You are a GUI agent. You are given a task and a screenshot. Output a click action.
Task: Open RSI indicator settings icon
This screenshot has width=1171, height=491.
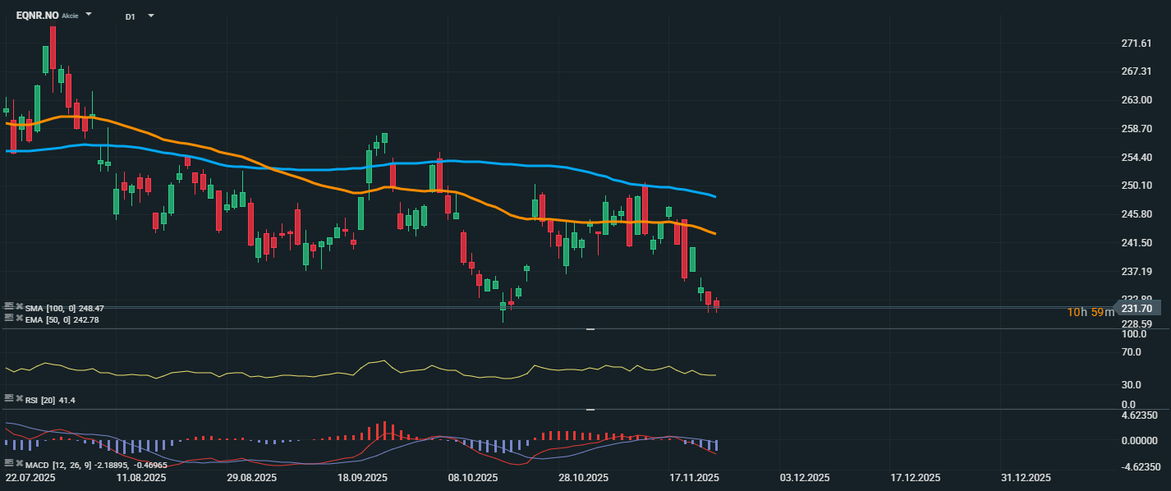coord(9,398)
